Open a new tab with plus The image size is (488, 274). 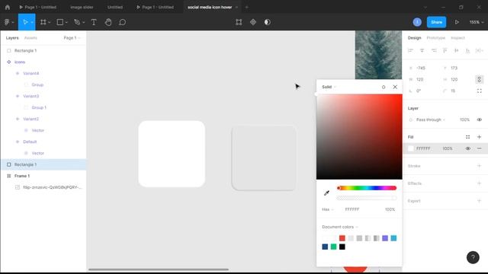pyautogui.click(x=247, y=7)
